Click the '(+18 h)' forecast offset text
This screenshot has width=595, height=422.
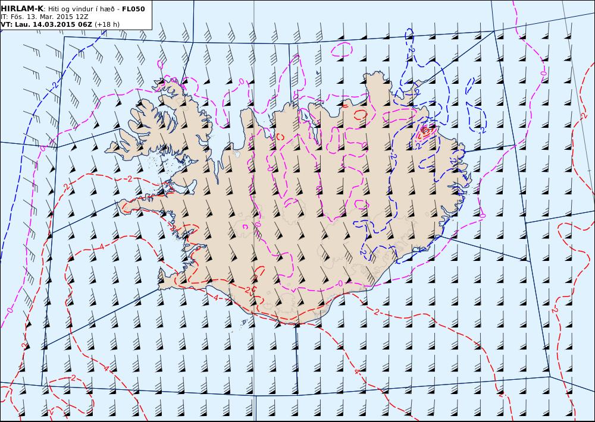pyautogui.click(x=107, y=24)
